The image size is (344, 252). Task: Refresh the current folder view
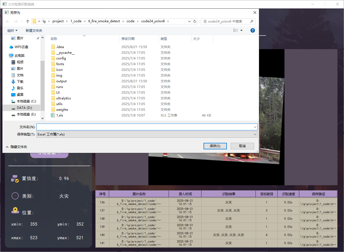click(x=195, y=21)
